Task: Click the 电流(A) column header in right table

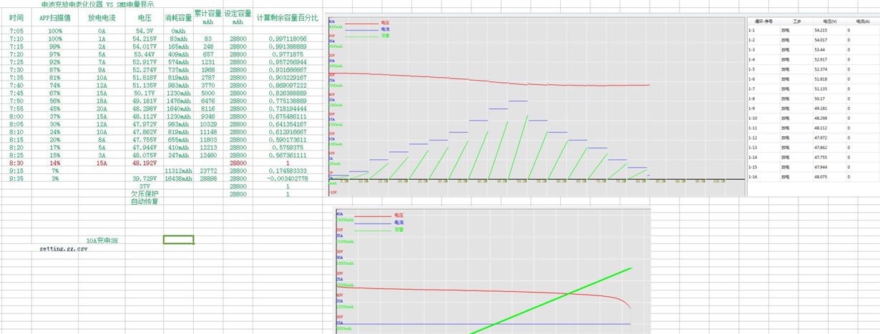Action: coord(862,22)
